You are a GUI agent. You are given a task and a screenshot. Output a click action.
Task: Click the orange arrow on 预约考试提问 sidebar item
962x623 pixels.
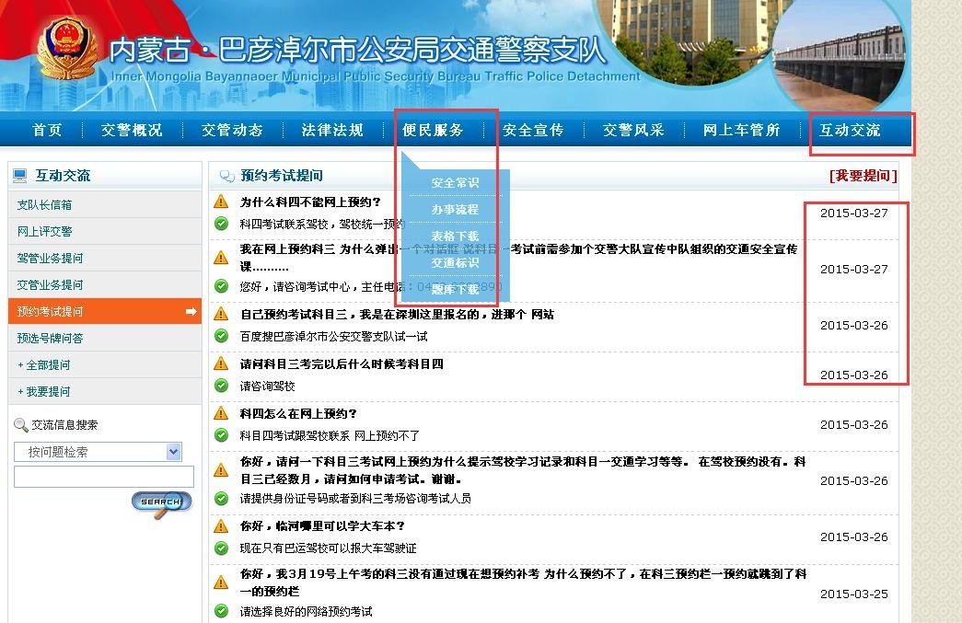pos(191,311)
